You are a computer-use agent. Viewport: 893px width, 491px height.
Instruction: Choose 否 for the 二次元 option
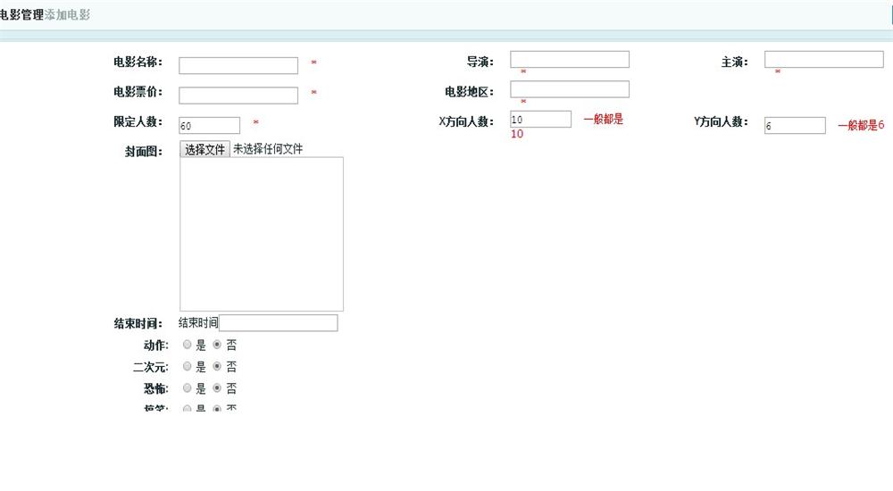coord(217,367)
